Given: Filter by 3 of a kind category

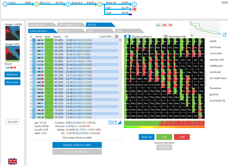Looking at the screenshot, I should (x=216, y=53).
